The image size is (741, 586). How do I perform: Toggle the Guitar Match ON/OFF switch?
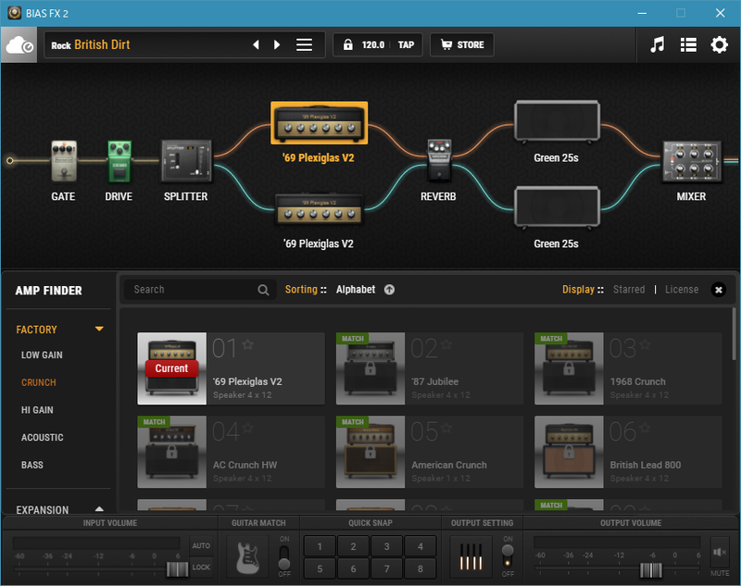[x=284, y=557]
